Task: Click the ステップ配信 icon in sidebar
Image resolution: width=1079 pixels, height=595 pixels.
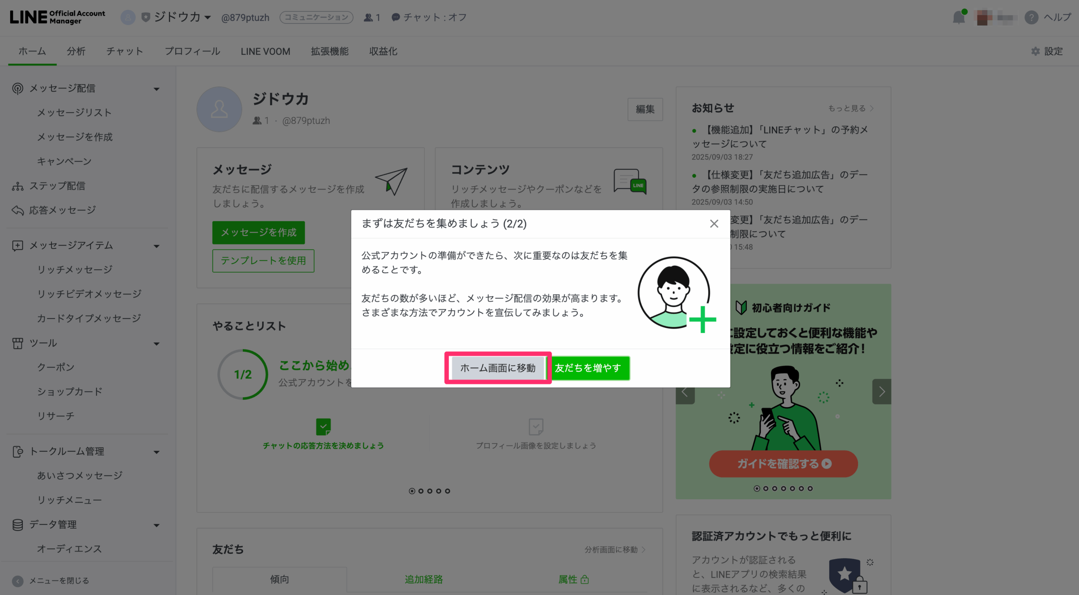Action: (17, 186)
